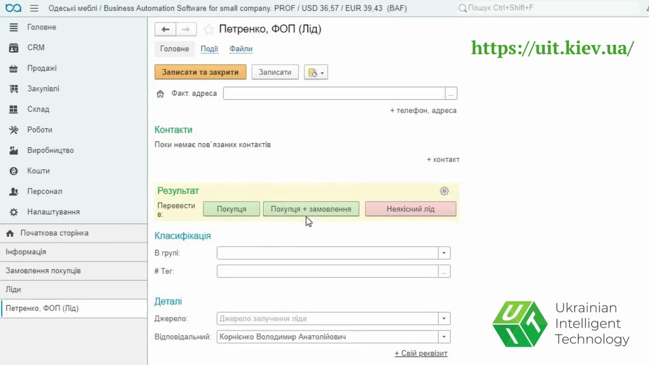Expand the Відповідальний dropdown arrow

444,337
